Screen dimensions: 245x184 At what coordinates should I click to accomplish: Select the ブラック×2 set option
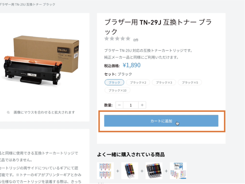click(138, 82)
